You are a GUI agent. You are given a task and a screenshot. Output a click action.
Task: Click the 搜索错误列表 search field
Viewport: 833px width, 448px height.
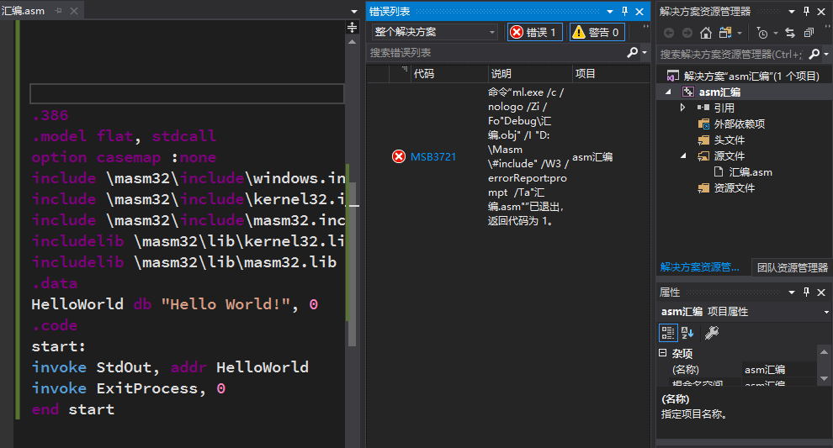(x=496, y=53)
